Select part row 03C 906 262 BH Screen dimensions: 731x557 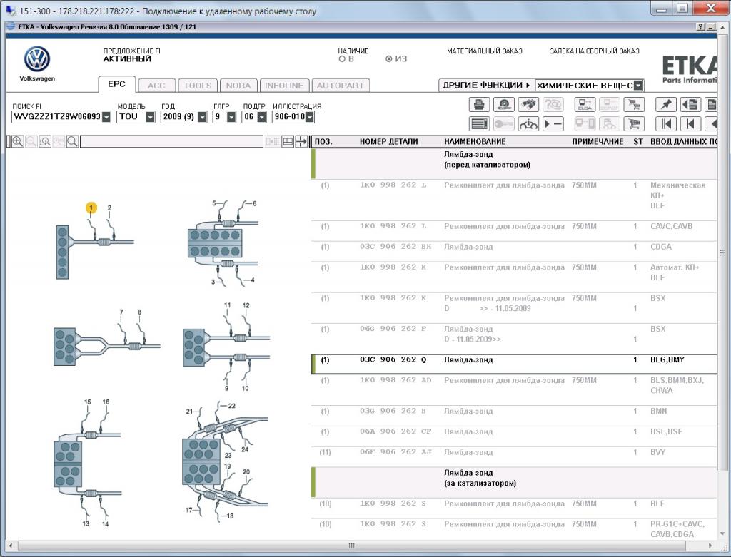pyautogui.click(x=514, y=251)
